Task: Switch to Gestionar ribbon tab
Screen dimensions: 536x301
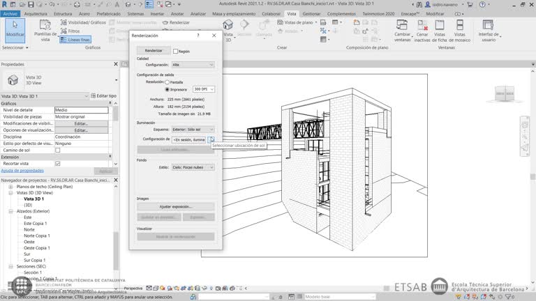Action: click(x=311, y=14)
